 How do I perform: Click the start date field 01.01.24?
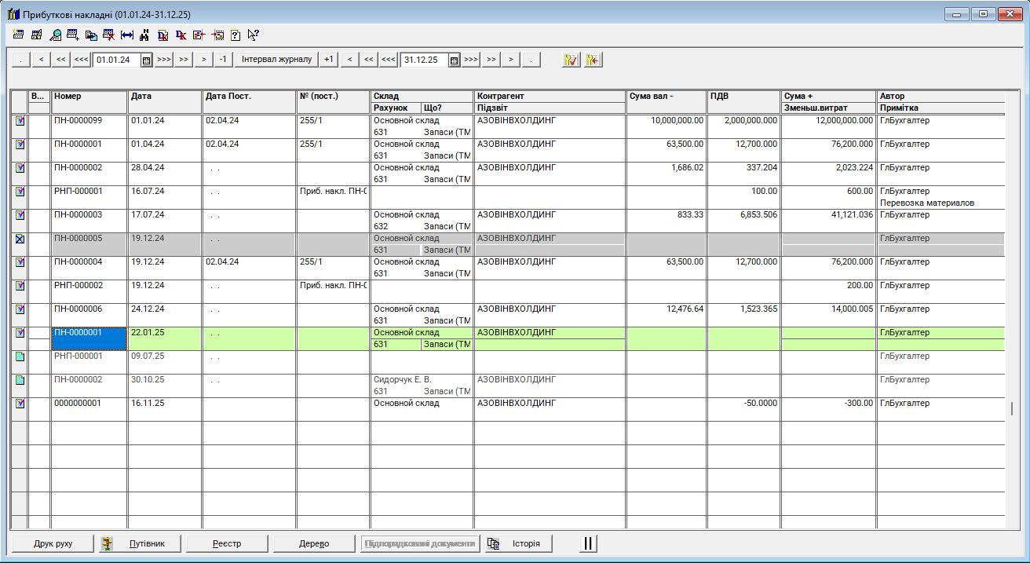pos(116,60)
